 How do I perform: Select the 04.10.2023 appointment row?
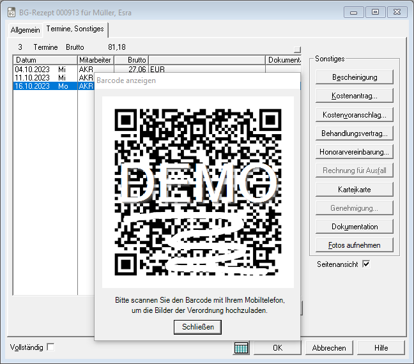tap(157, 70)
